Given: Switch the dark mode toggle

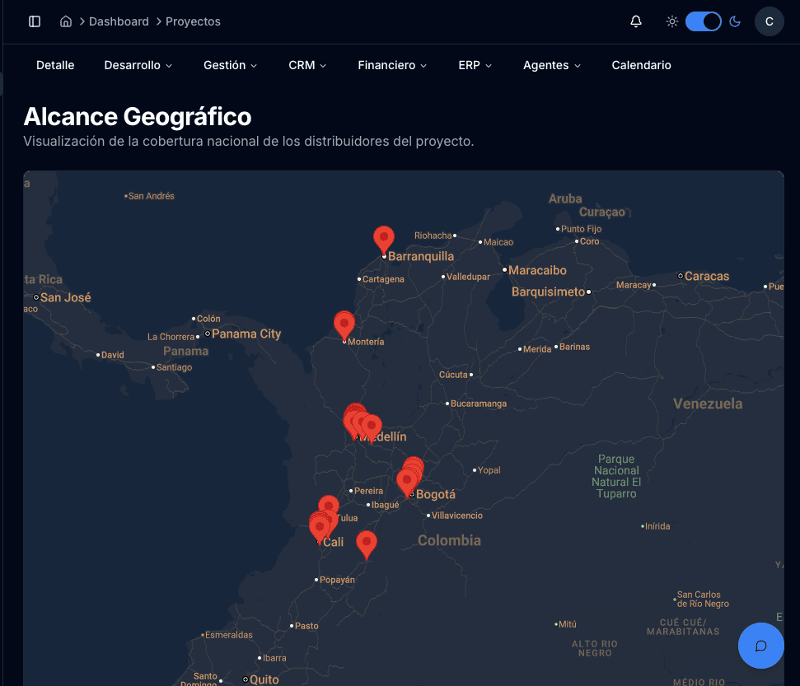Looking at the screenshot, I should pyautogui.click(x=704, y=21).
